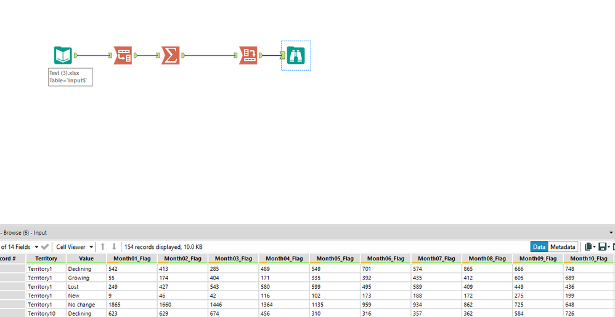Switch to the Metadata view

tap(563, 247)
